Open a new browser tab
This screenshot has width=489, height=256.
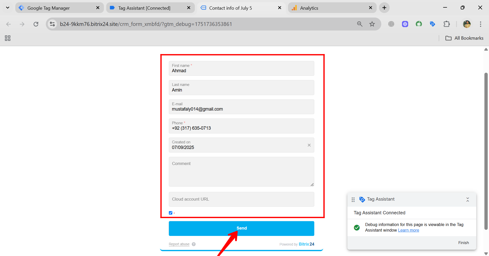pos(384,8)
